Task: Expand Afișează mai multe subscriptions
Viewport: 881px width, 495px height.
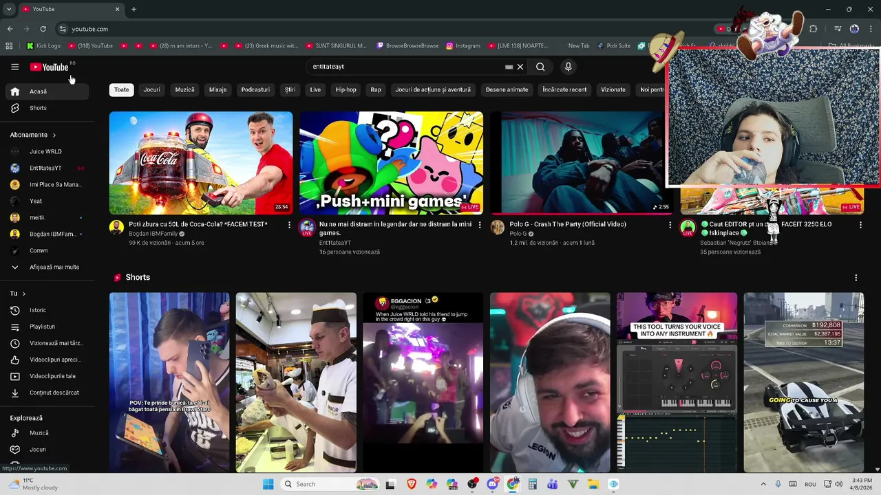Action: (x=45, y=267)
